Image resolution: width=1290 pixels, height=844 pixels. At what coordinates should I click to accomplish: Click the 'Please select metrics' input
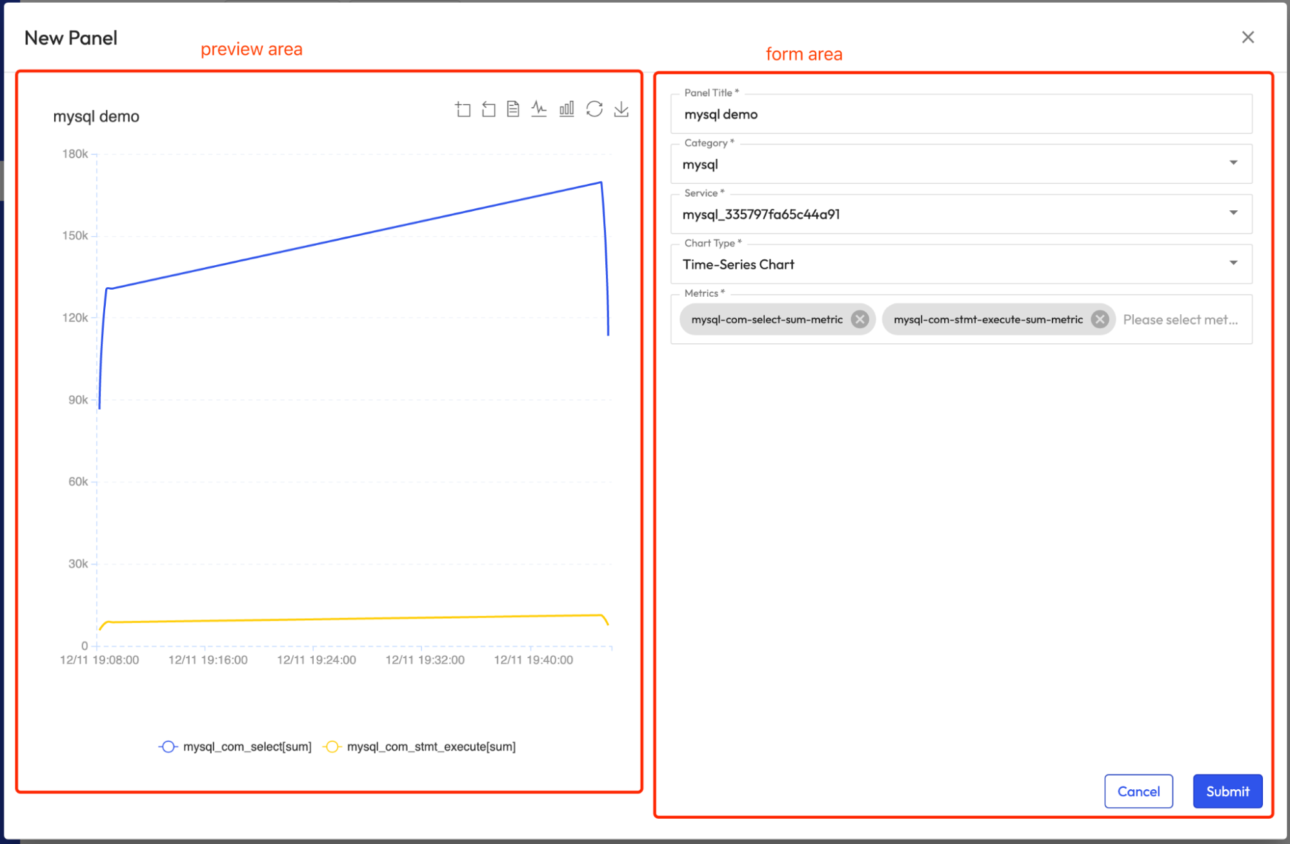coord(1180,319)
